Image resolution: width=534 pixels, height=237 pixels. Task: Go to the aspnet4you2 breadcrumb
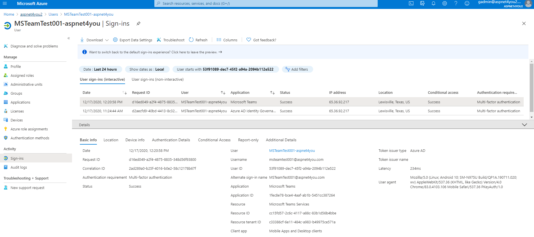tap(31, 14)
